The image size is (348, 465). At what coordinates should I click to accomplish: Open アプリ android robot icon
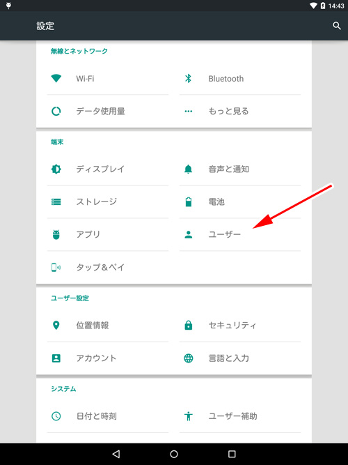pyautogui.click(x=56, y=234)
